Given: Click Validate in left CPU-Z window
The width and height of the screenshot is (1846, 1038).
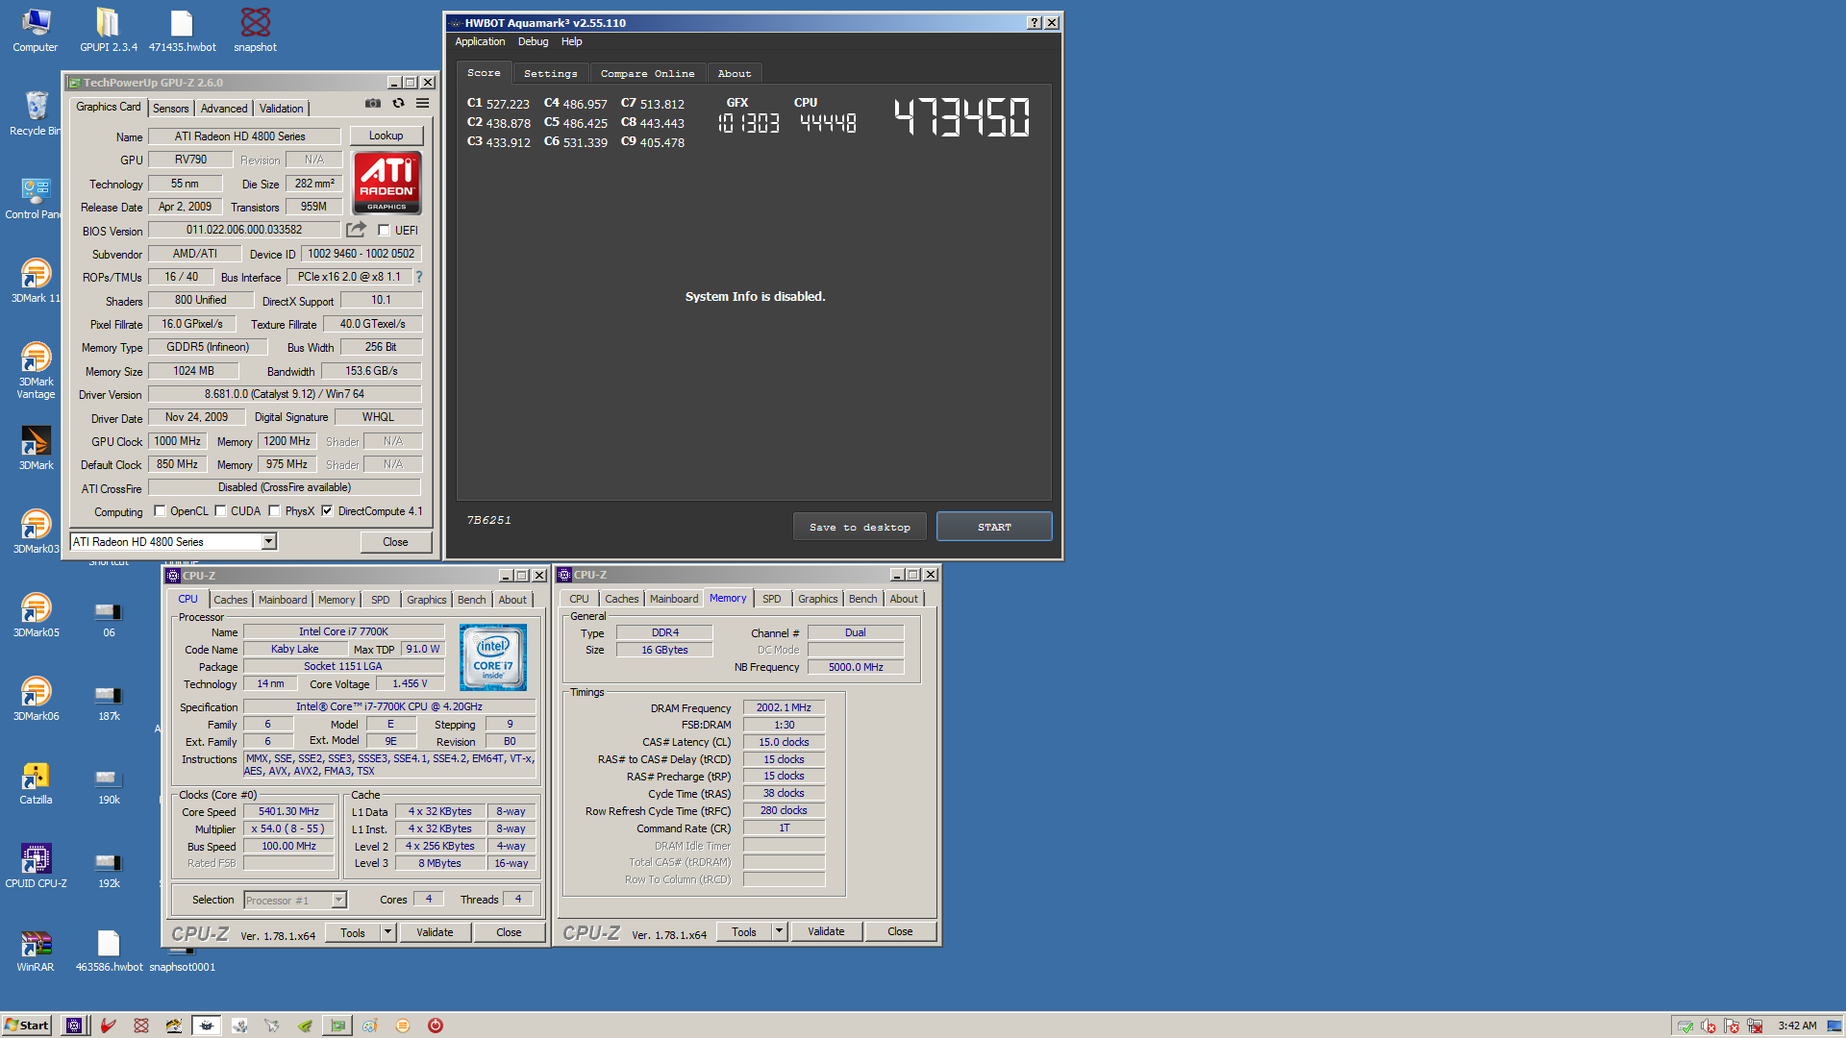Looking at the screenshot, I should point(435,932).
